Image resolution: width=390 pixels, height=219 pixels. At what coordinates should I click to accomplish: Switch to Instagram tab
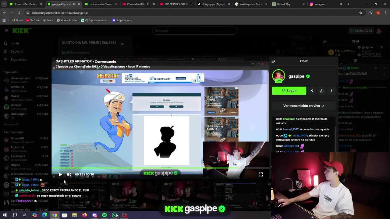[x=326, y=4]
